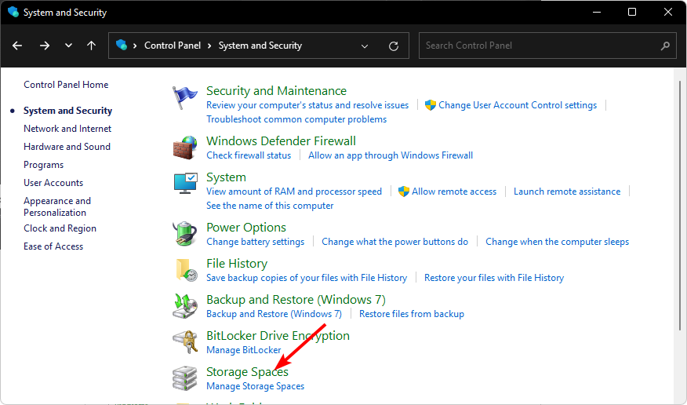Open Windows Defender Firewall heading
687x405 pixels.
point(281,140)
